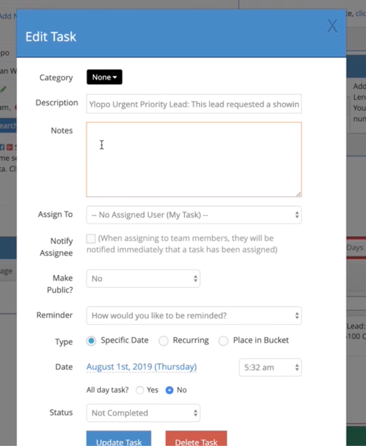
Task: Set All day task to Yes
Action: (x=139, y=390)
